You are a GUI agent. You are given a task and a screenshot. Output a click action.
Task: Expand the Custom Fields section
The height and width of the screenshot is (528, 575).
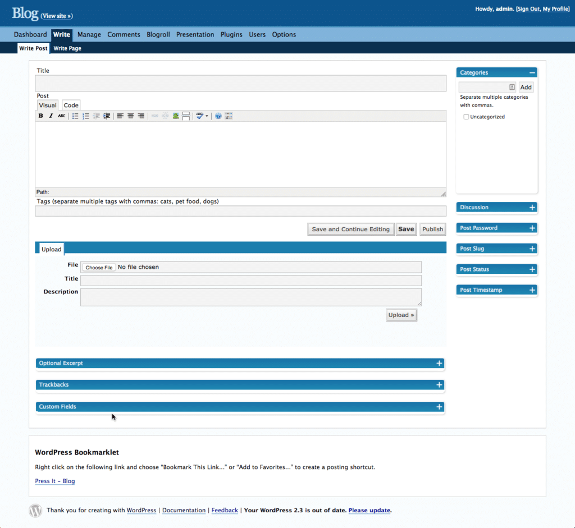click(x=439, y=407)
